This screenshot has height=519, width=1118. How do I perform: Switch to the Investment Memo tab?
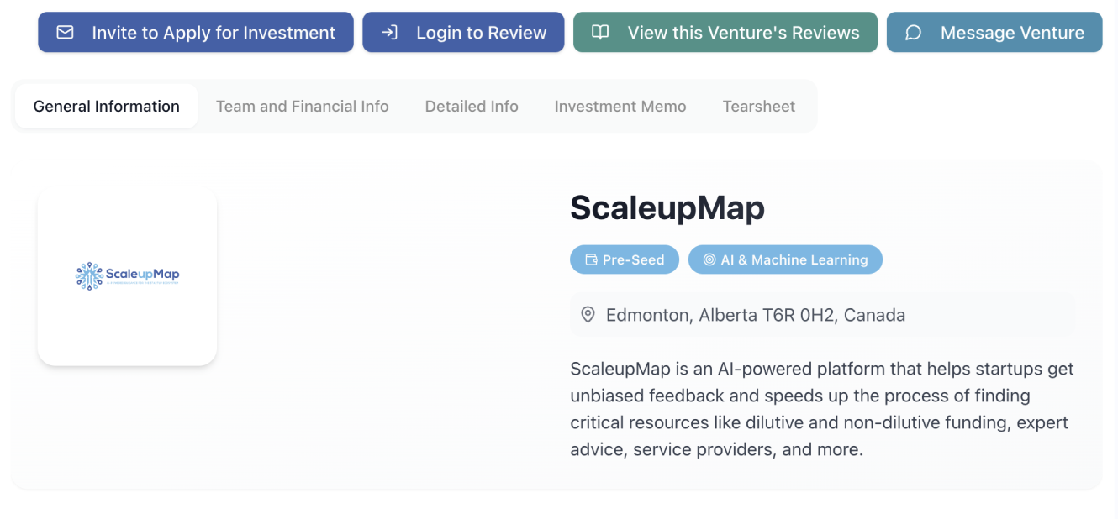[620, 106]
